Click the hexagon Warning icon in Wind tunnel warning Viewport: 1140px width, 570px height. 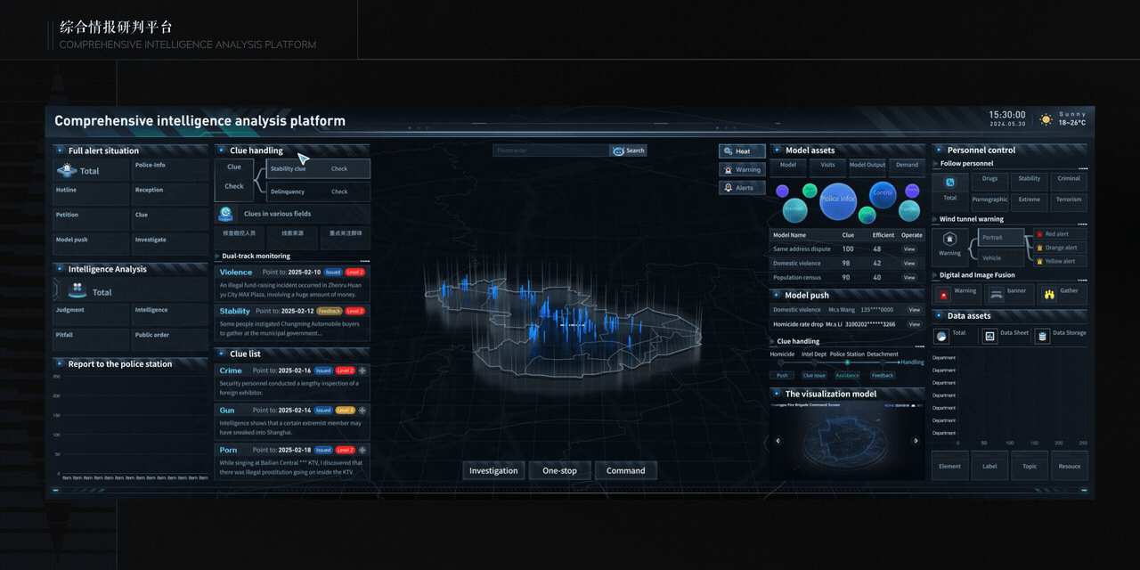(950, 239)
